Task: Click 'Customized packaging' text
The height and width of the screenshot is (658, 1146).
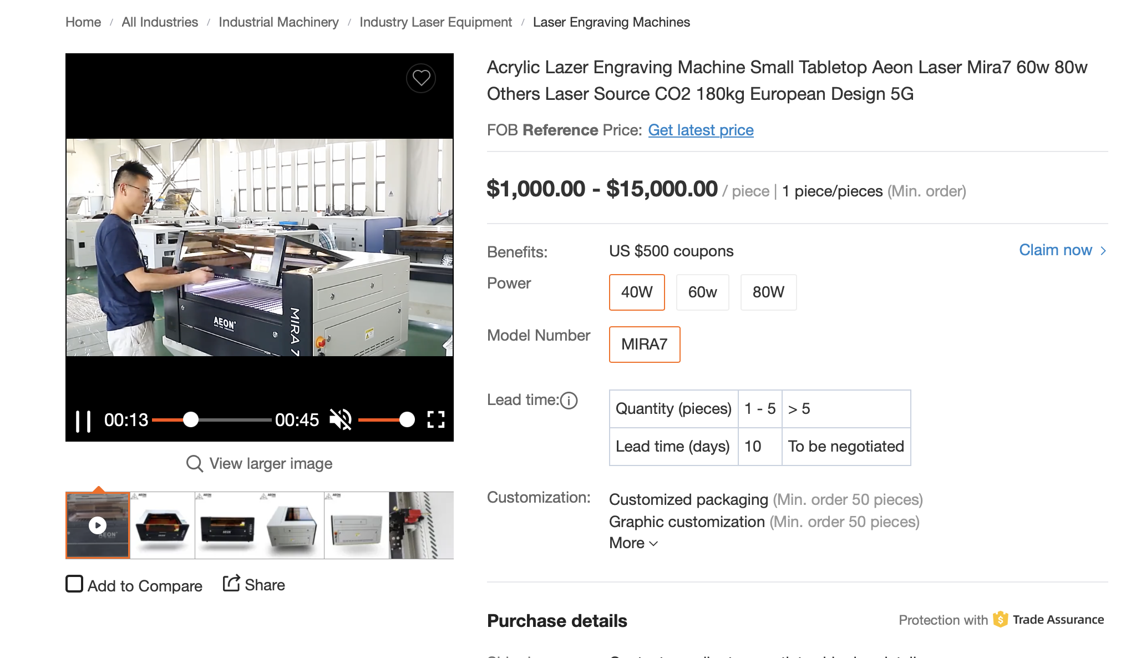Action: point(688,500)
